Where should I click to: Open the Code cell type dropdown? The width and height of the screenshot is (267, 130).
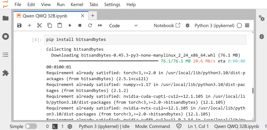tap(123, 25)
